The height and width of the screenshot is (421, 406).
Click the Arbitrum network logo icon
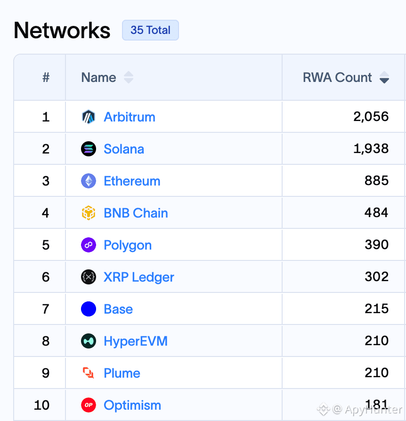[x=89, y=117]
